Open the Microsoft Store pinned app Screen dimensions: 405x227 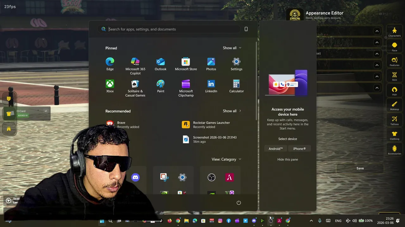[x=186, y=64]
